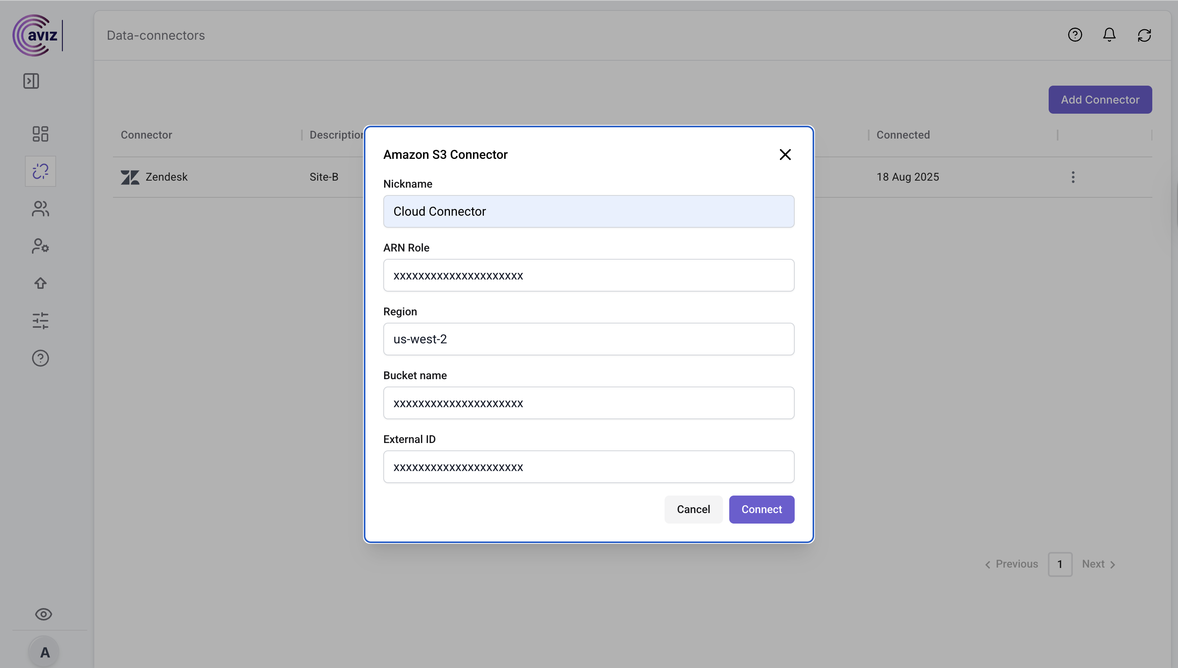This screenshot has width=1178, height=668.
Task: Close the Amazon S3 Connector dialog
Action: 785,155
